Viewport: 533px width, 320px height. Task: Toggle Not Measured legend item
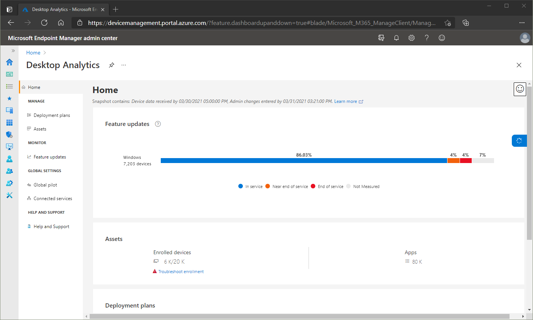tap(363, 186)
